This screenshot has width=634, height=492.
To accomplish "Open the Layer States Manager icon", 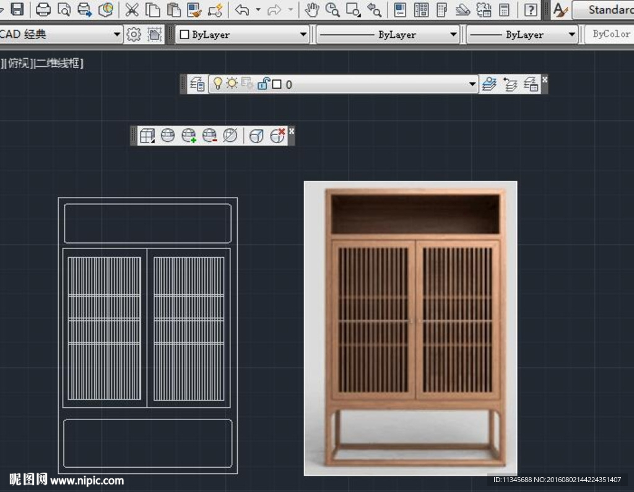I will (531, 84).
